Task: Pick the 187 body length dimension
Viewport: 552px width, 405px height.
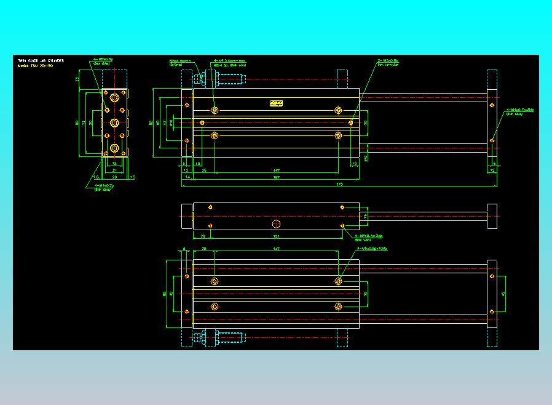Action: (x=277, y=177)
